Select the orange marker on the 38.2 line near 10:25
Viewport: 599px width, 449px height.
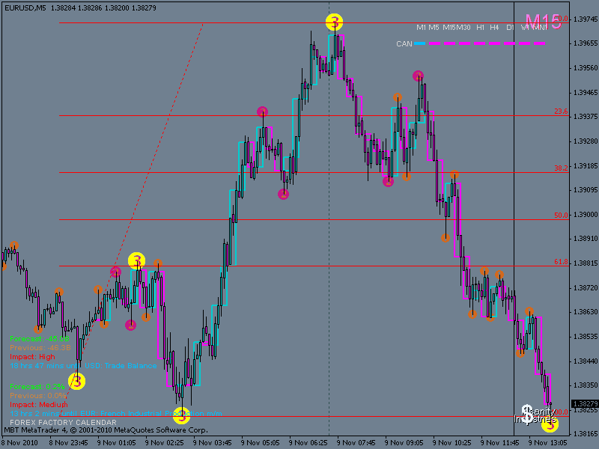pos(454,174)
